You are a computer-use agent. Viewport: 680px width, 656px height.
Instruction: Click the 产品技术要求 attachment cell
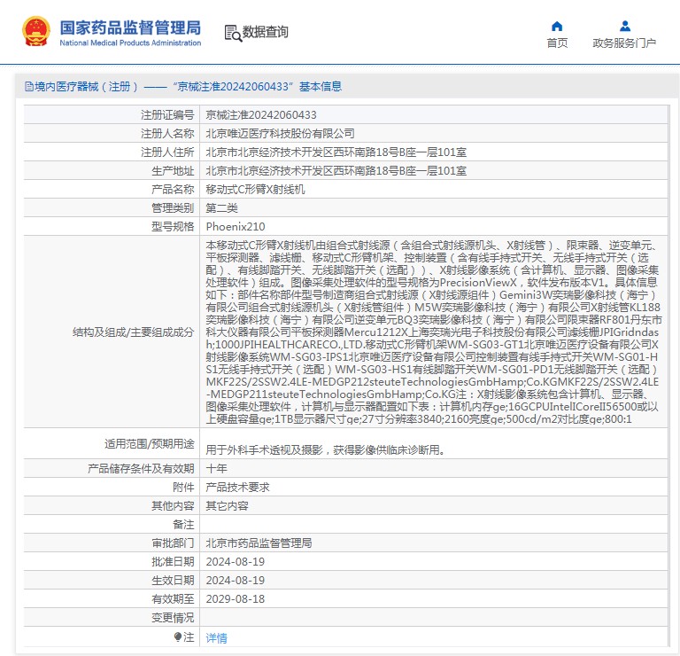tap(240, 487)
